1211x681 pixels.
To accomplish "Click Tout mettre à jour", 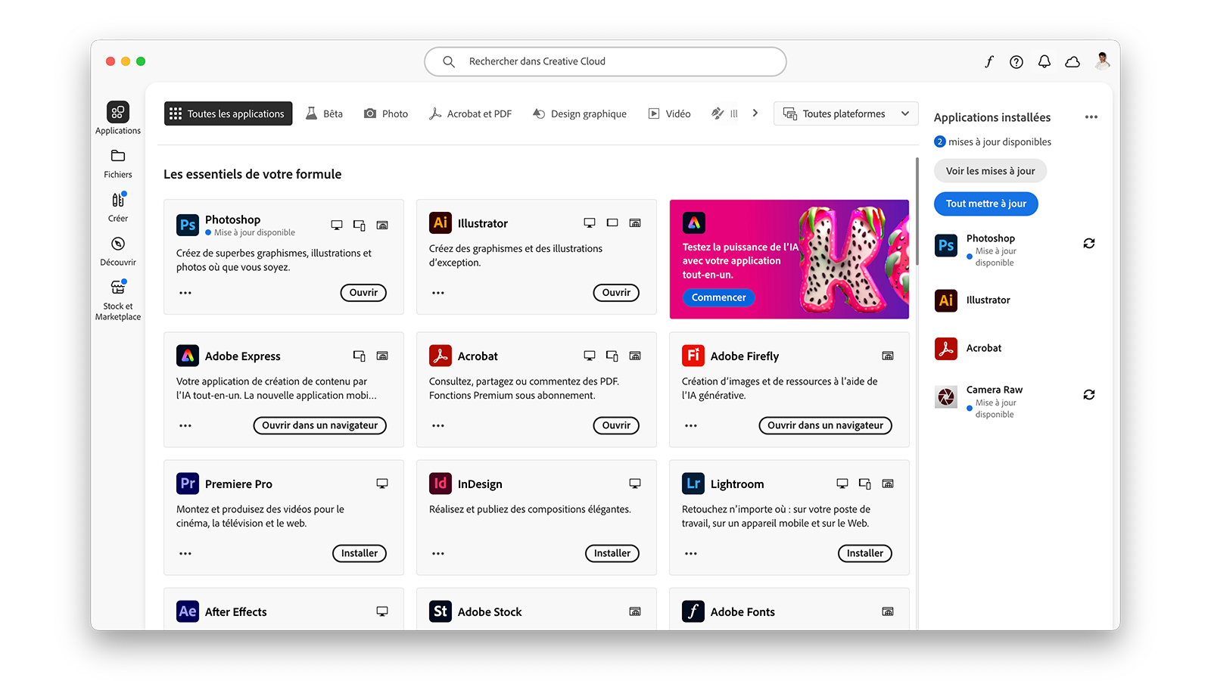I will tap(985, 204).
